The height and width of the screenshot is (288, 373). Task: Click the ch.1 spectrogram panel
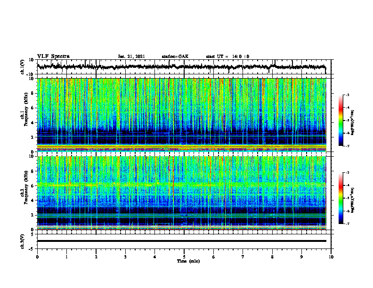[181, 115]
